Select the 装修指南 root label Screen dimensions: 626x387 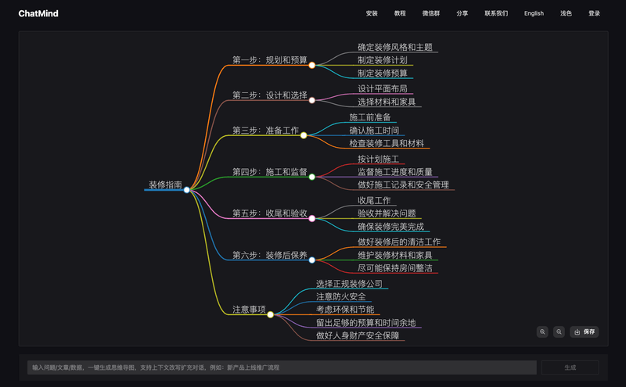pyautogui.click(x=165, y=185)
